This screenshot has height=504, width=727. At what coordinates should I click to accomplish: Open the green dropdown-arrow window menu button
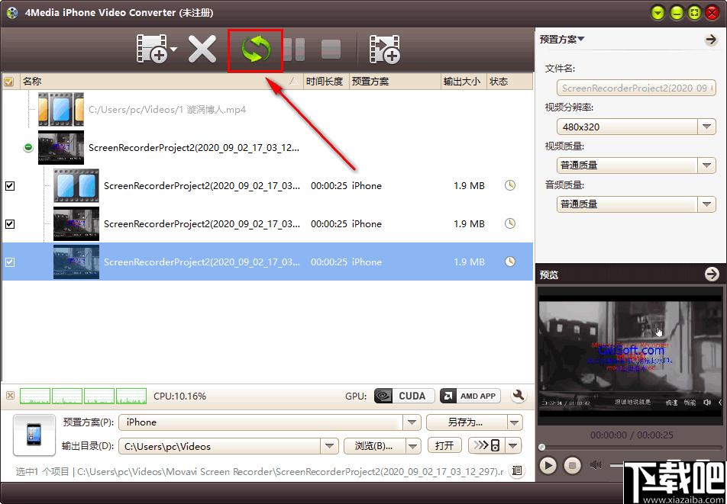click(658, 12)
